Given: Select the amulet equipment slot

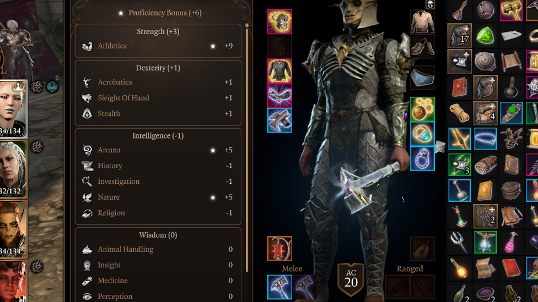Looking at the screenshot, I should click(x=422, y=109).
